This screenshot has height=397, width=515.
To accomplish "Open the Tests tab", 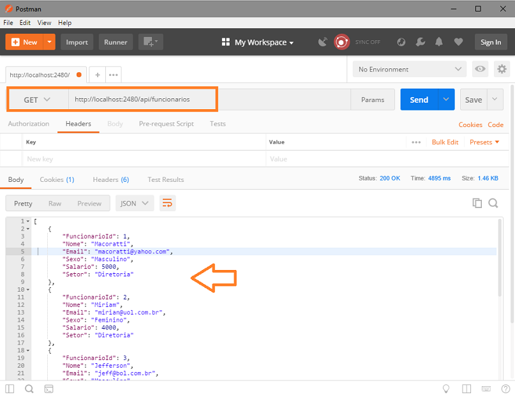I will point(218,124).
